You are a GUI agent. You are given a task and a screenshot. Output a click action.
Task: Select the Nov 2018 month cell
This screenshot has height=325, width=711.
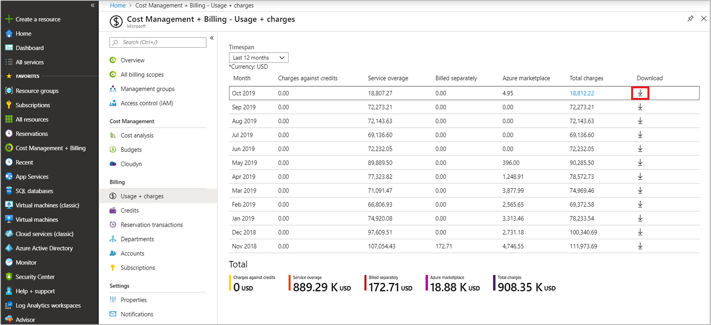[244, 246]
